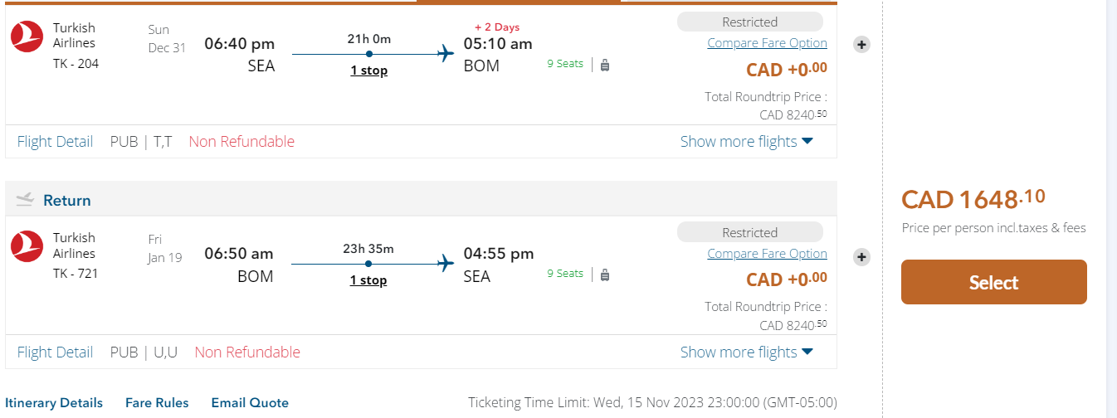Click the baggage icon on the departure flight
This screenshot has height=418, width=1117.
click(605, 65)
